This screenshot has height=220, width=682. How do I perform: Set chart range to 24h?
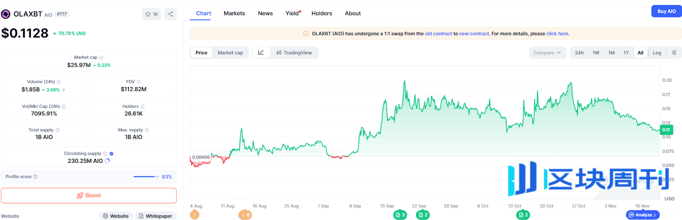579,53
